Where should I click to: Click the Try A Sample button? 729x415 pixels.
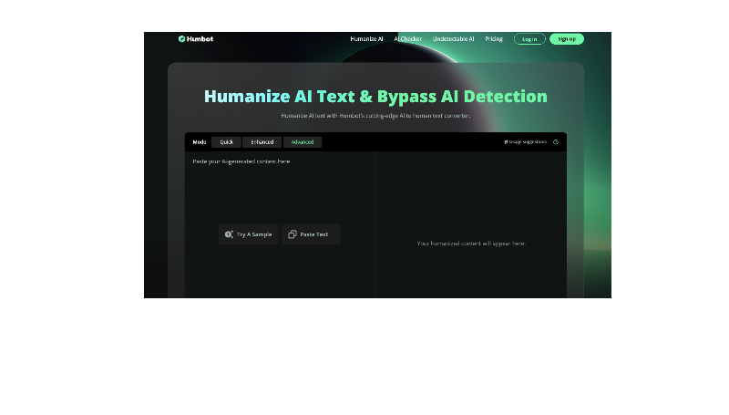[248, 234]
